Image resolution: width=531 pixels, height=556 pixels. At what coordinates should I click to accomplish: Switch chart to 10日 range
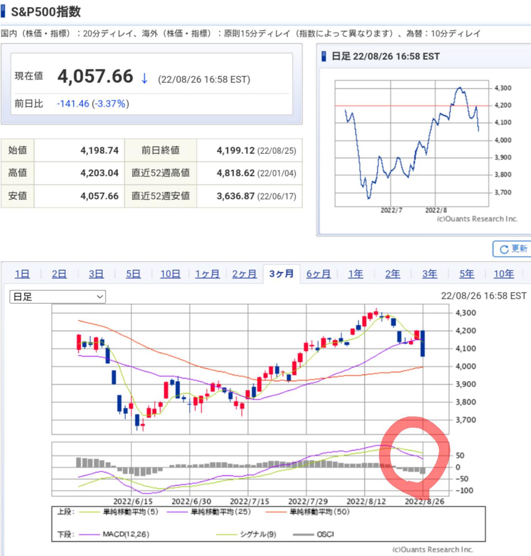pos(170,274)
